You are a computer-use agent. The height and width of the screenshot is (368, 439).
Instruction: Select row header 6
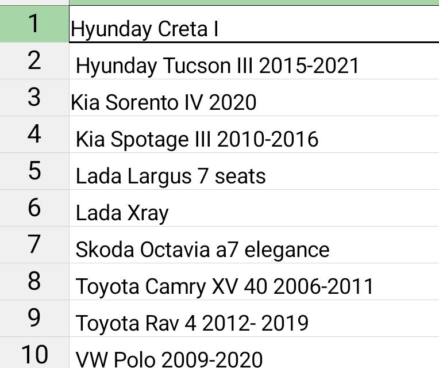(x=34, y=208)
